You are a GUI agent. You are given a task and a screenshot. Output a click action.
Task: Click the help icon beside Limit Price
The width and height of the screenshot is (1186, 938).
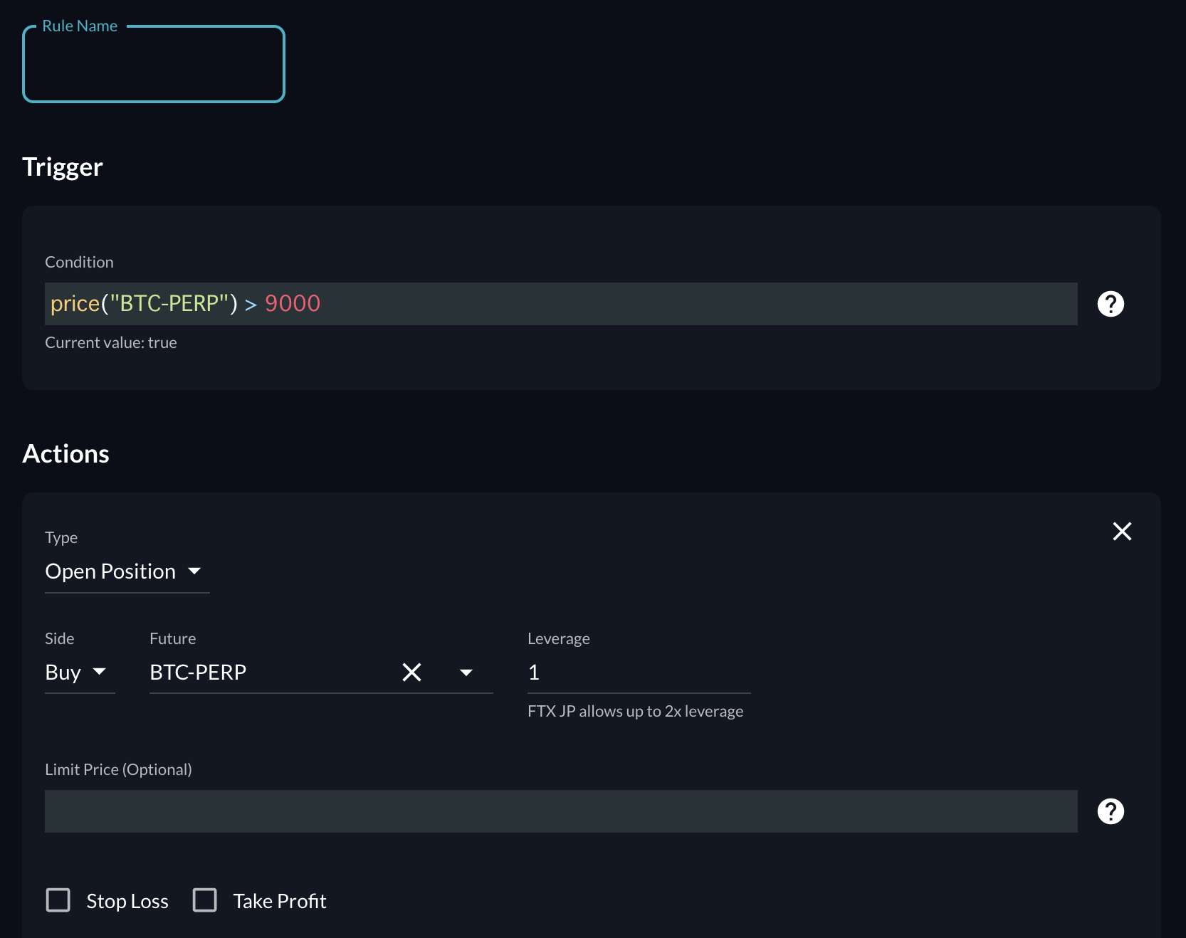click(x=1110, y=811)
